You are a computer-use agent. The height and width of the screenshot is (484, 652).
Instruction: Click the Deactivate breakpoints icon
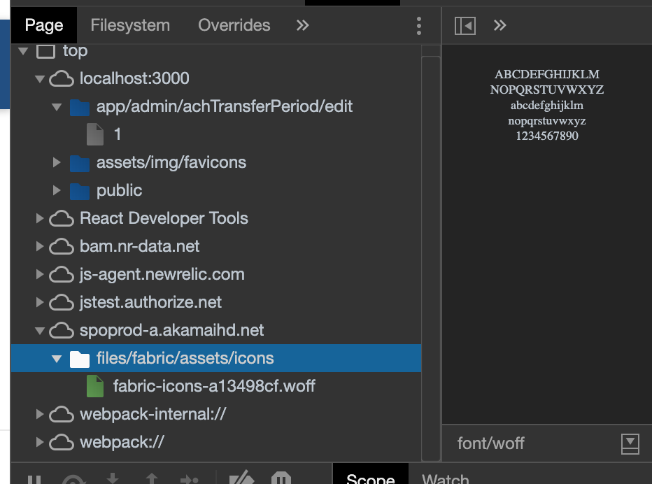241,480
